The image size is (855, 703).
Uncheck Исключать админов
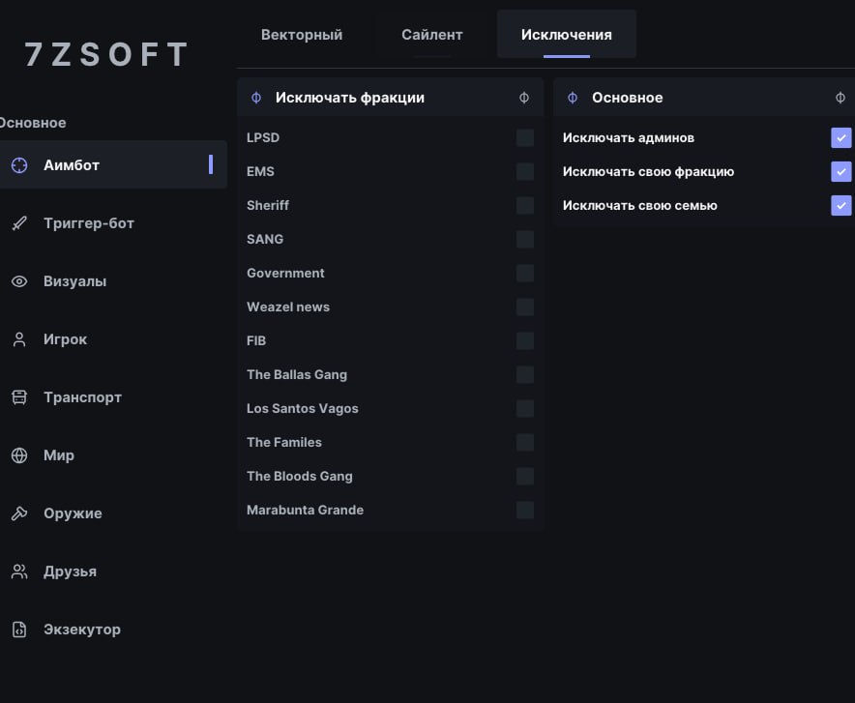(840, 138)
